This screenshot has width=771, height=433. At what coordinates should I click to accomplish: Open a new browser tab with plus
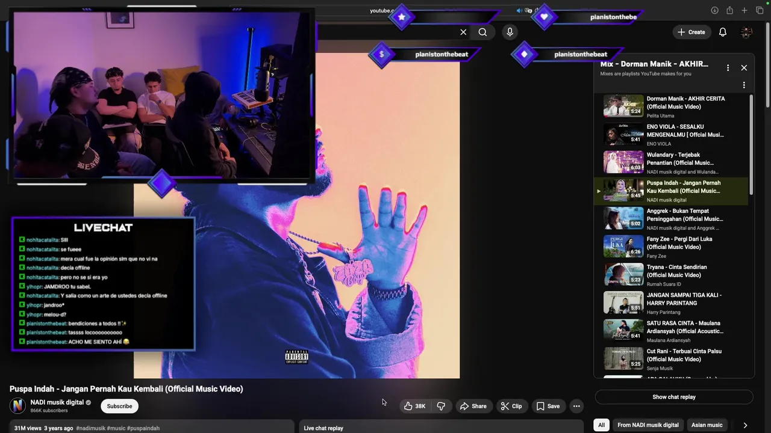[x=744, y=10]
